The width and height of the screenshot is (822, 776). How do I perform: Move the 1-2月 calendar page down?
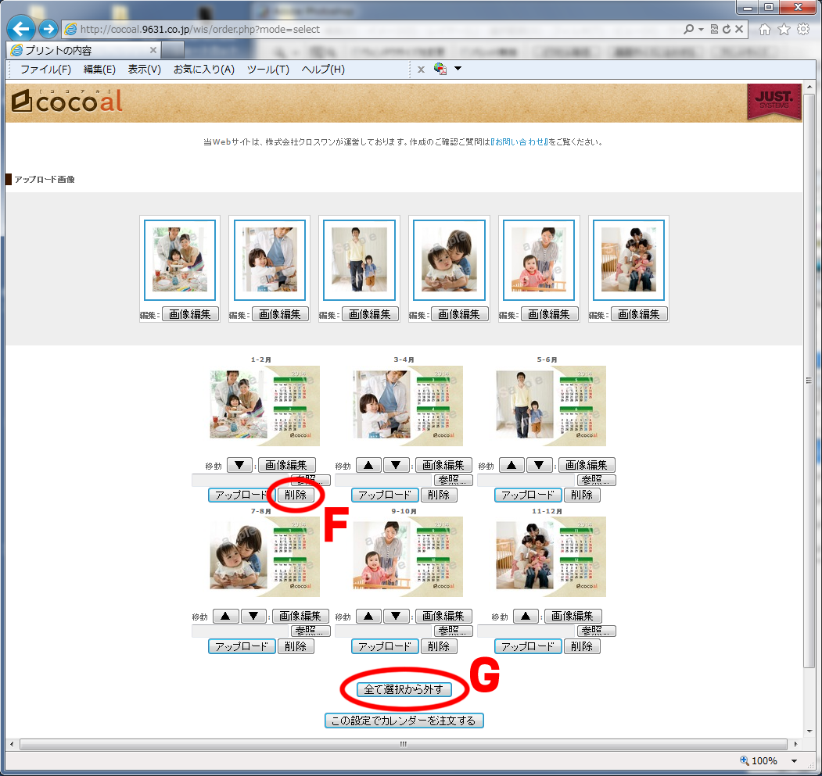point(239,465)
